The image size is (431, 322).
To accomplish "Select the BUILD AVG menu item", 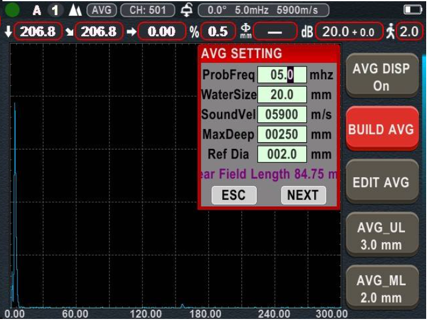I will [x=381, y=129].
